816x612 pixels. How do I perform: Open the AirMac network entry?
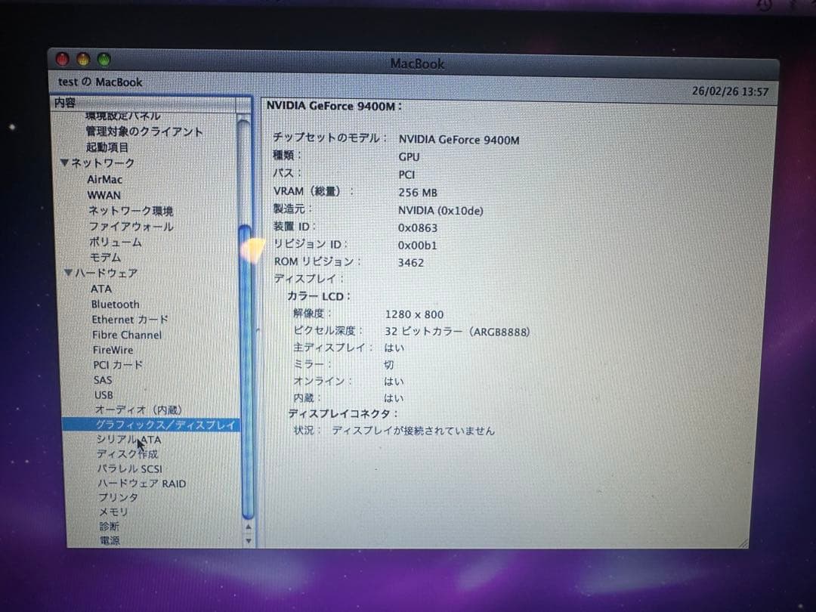pos(104,179)
